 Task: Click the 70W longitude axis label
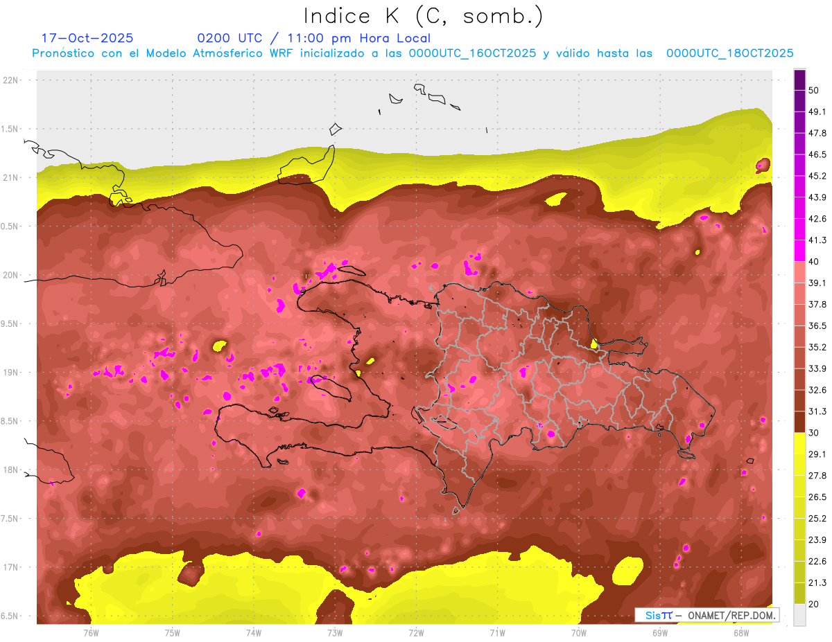click(x=578, y=633)
